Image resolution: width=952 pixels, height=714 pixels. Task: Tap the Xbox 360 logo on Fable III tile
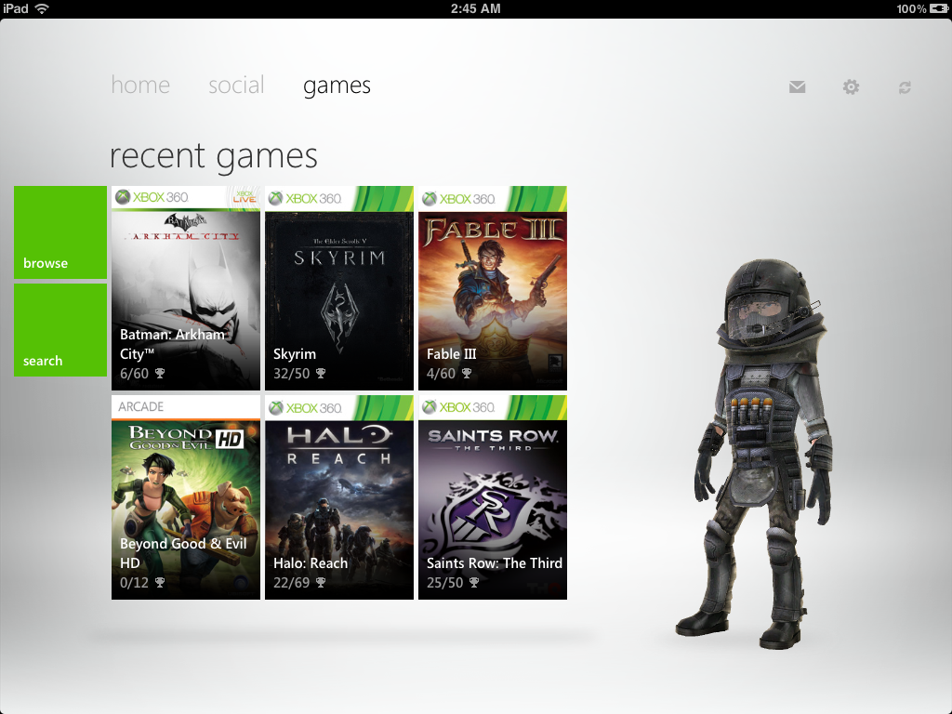[458, 199]
